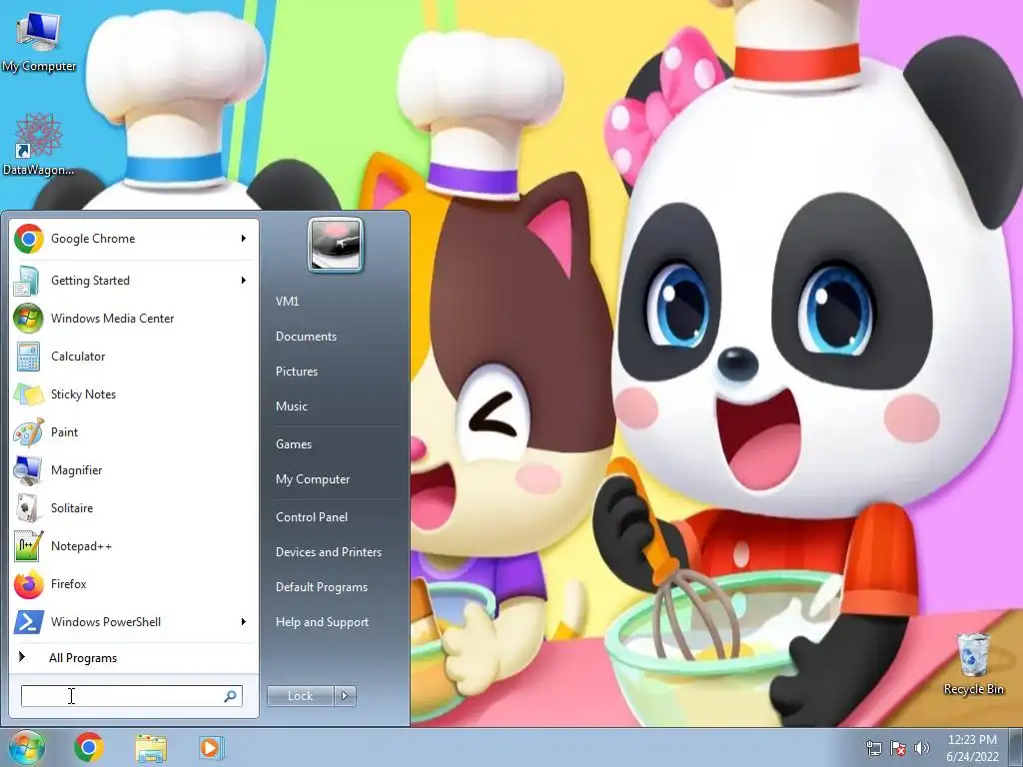Click the taskbar clock and date

coord(972,747)
